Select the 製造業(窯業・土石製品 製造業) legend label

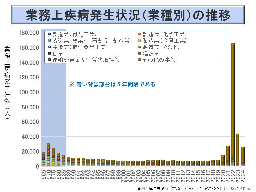[92, 41]
